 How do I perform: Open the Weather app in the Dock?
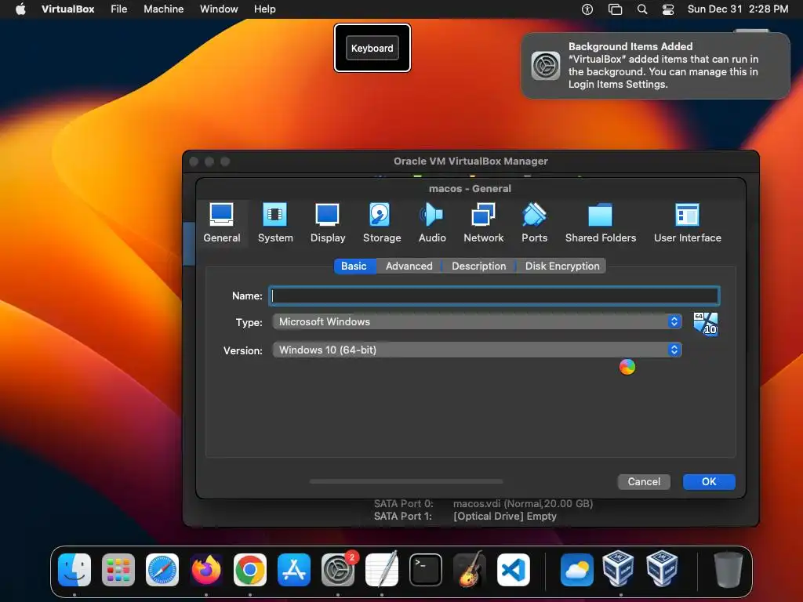[576, 570]
